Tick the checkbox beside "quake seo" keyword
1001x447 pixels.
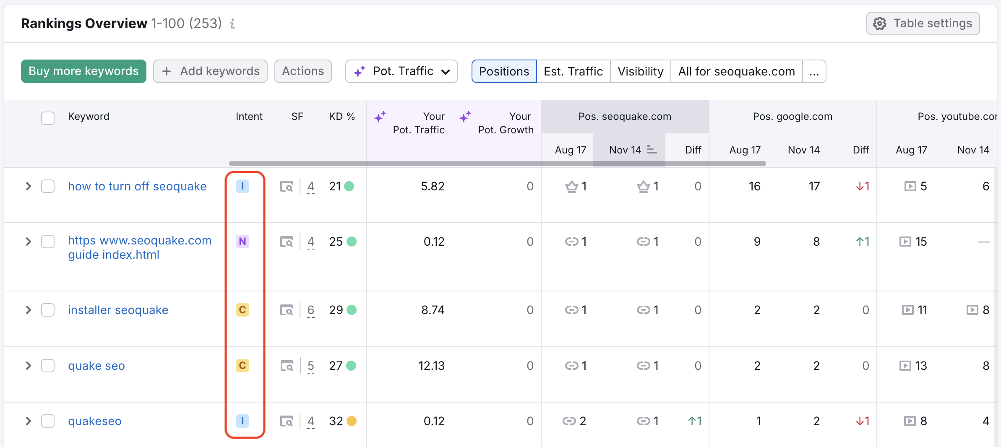pyautogui.click(x=48, y=366)
